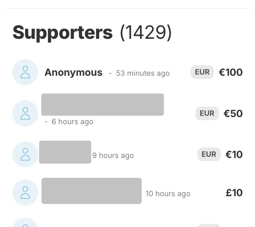The image size is (255, 227).
Task: Click the Supporters heading
Action: tap(63, 32)
